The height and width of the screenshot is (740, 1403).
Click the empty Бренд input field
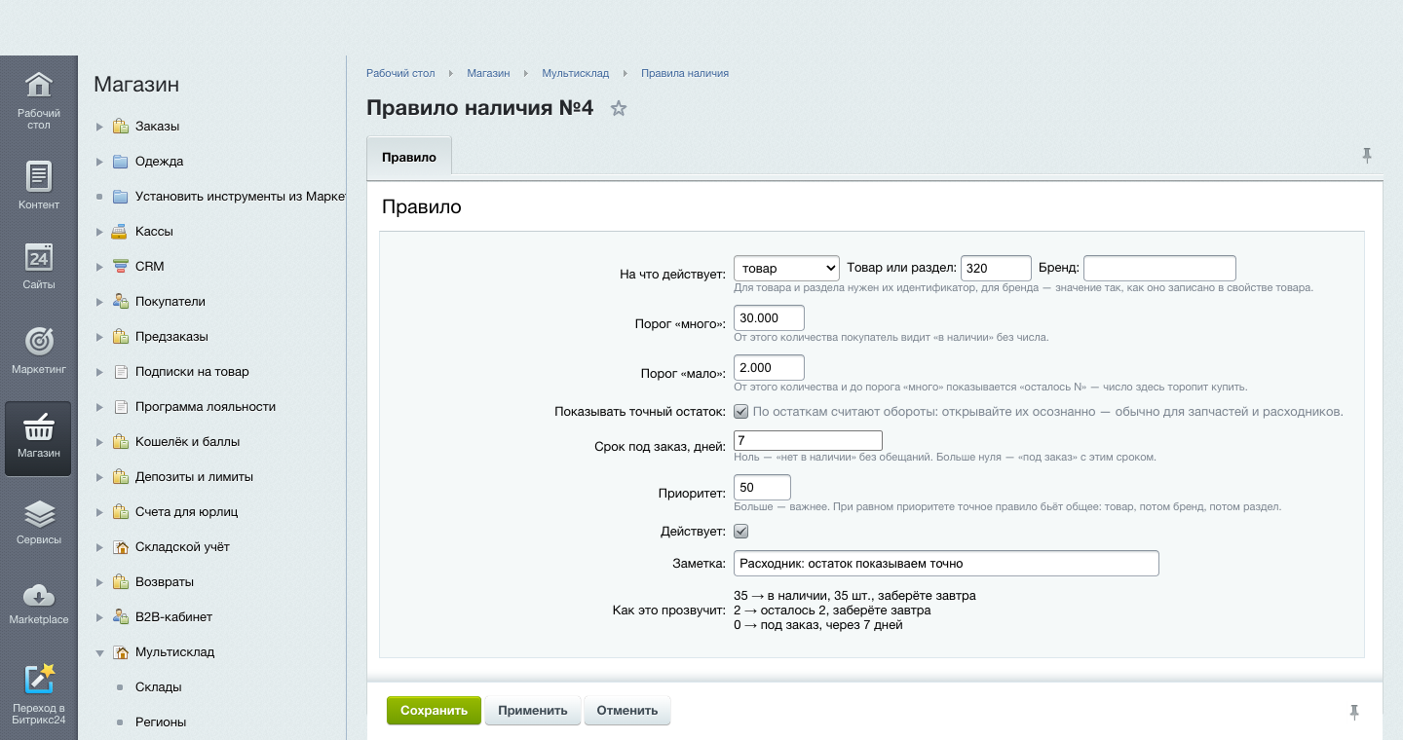[1159, 268]
